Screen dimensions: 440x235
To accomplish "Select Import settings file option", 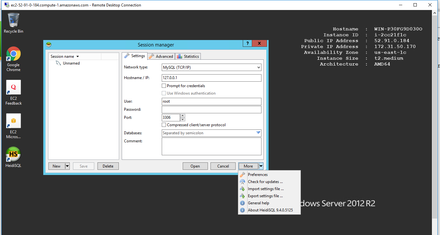I will [x=266, y=189].
